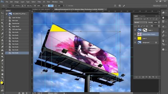Open the Filter menu
This screenshot has height=94, width=168.
tap(39, 2)
